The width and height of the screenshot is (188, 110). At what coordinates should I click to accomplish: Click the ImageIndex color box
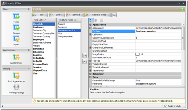point(137,54)
